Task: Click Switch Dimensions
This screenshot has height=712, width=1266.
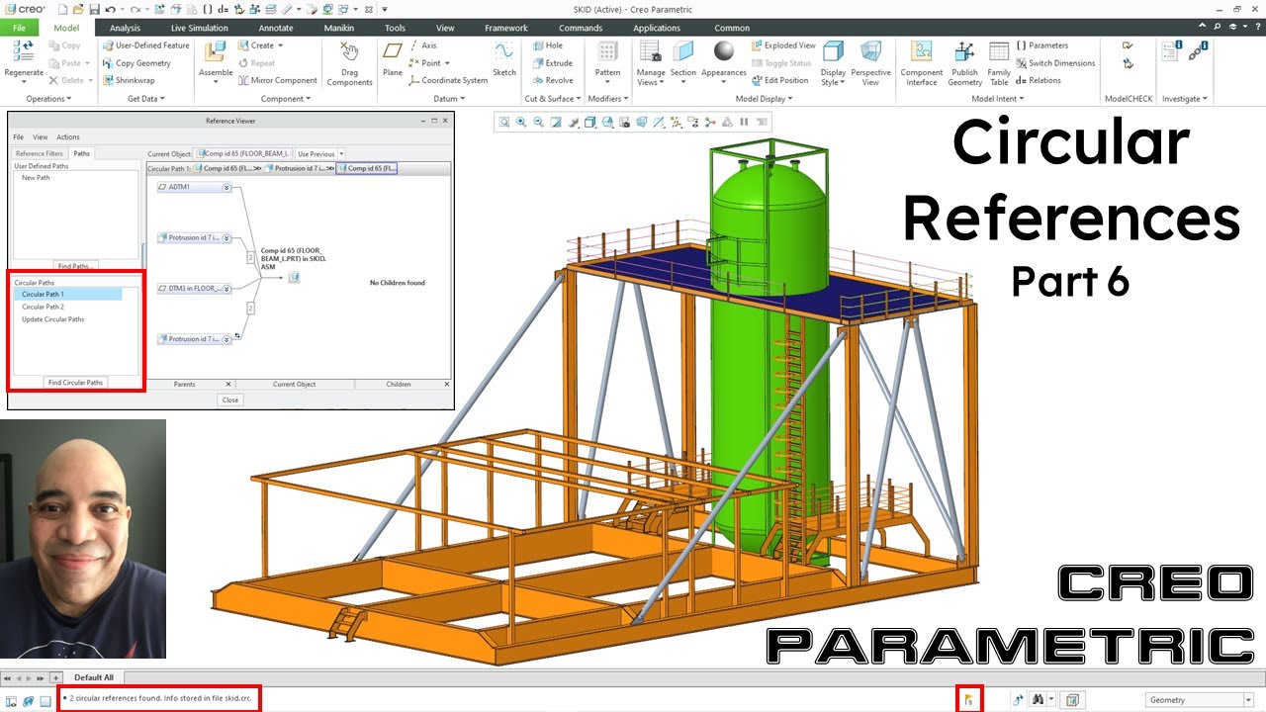Action: pos(1055,63)
